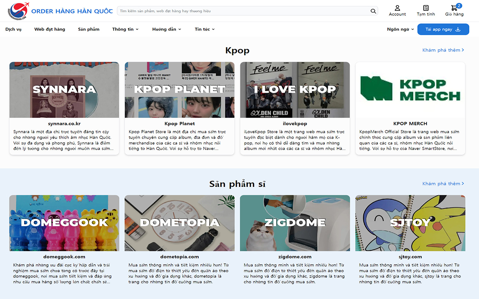The width and height of the screenshot is (479, 299).
Task: Select the Sản phẩm menu item
Action: (x=89, y=29)
